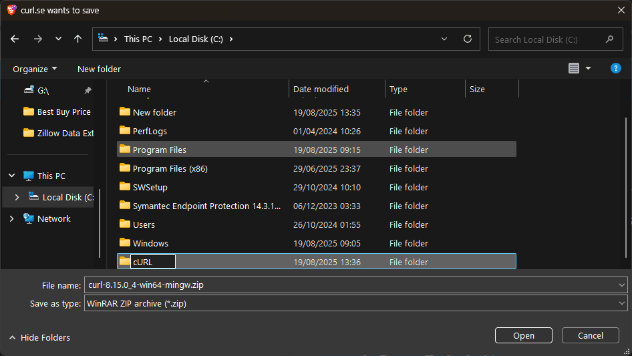Viewport: 632px width, 356px height.
Task: Click New folder in the toolbar
Action: tap(99, 69)
